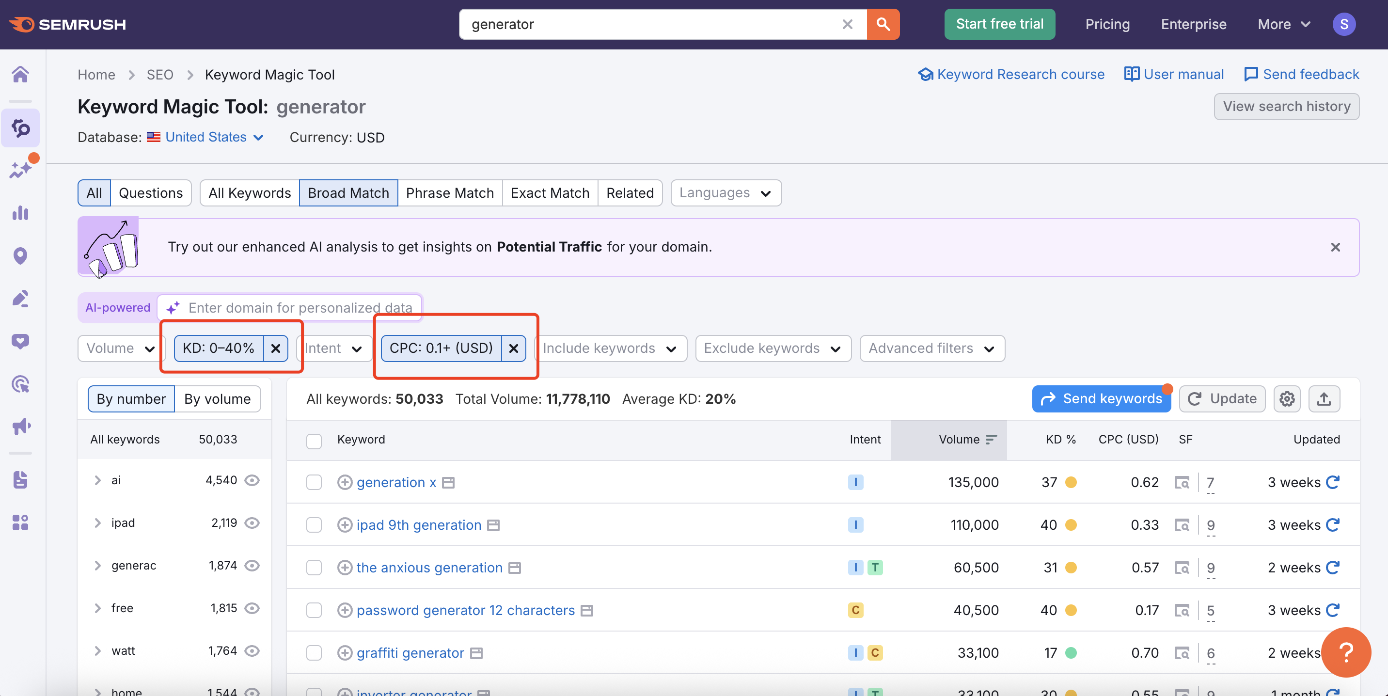
Task: Open the heart chat sidebar icon
Action: point(20,341)
